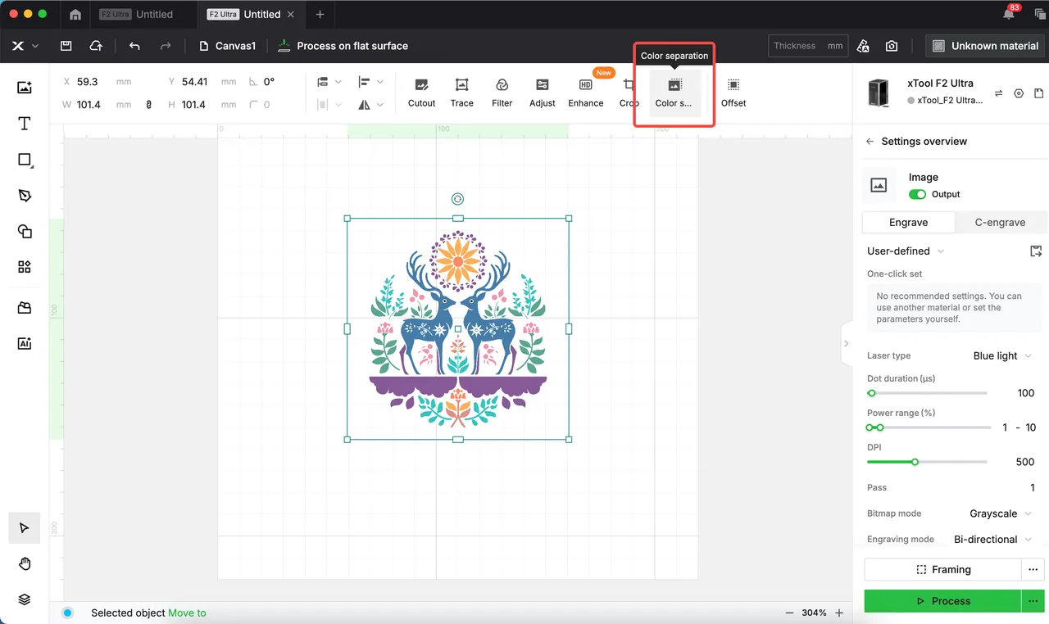Open the Cutout tool
The height and width of the screenshot is (624, 1049).
[421, 93]
